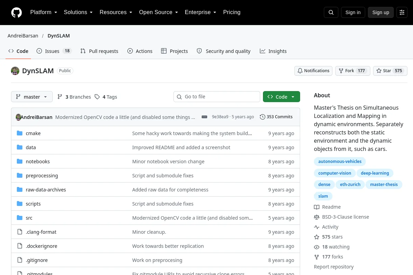Open commit hash 9e38ea9 link
Screen dimensions: 413x275
pos(220,117)
